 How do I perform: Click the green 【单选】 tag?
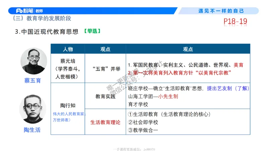point(92,31)
